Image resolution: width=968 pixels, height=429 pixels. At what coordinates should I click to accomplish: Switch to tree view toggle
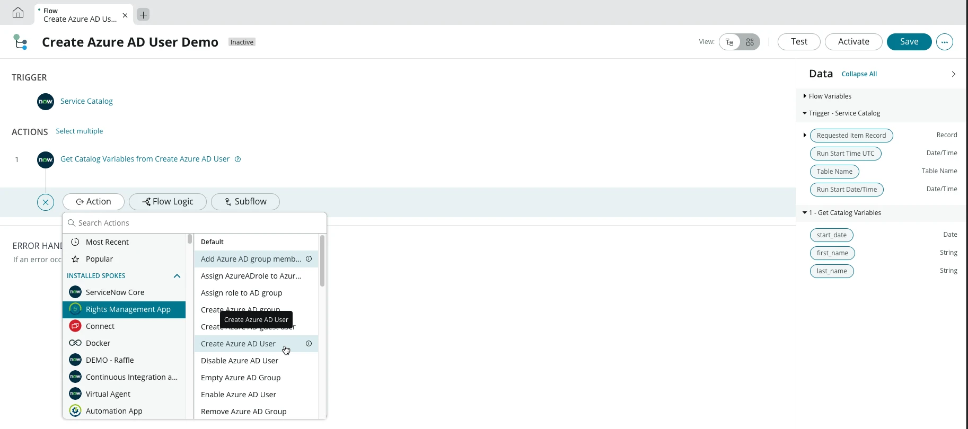pos(730,42)
